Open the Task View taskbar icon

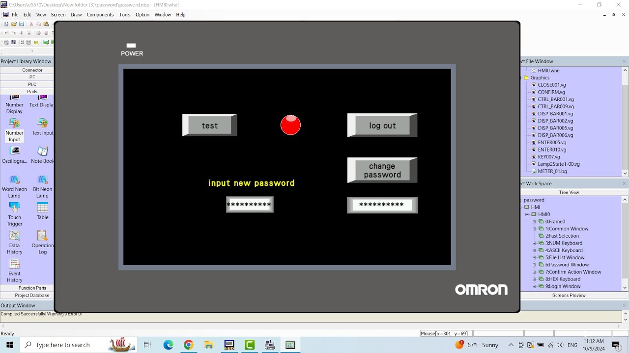[147, 345]
